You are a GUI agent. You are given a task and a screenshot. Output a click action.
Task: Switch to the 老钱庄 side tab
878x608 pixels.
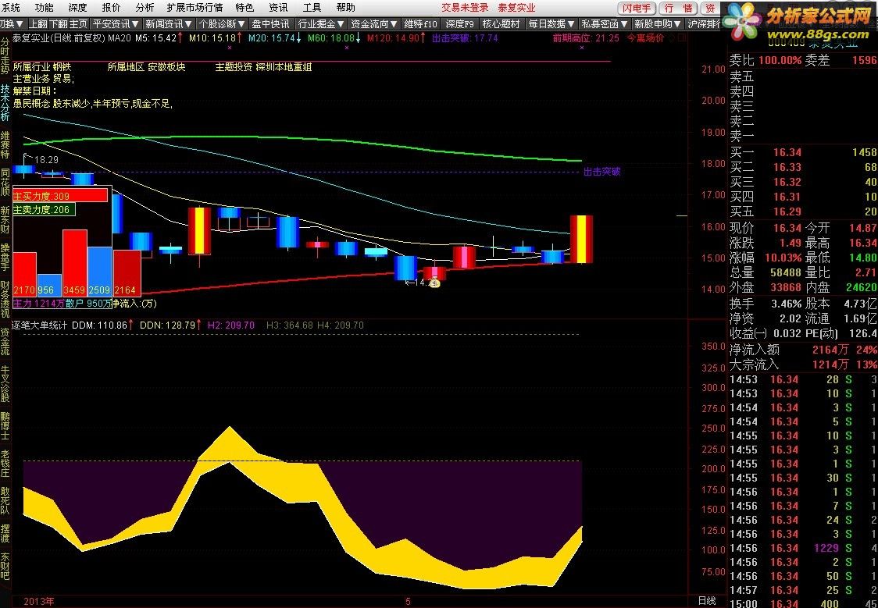5,464
